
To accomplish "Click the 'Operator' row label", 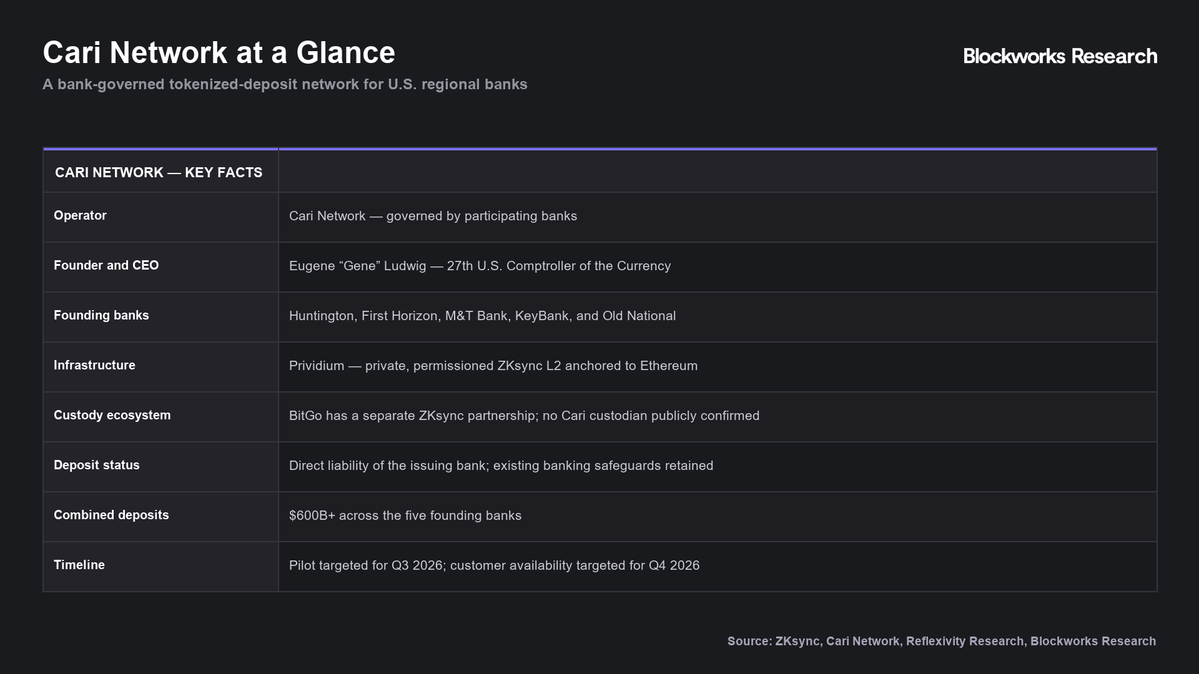I will click(x=80, y=215).
